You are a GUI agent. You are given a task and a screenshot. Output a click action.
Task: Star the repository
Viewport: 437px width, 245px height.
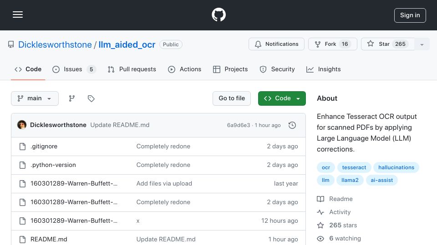tap(388, 44)
